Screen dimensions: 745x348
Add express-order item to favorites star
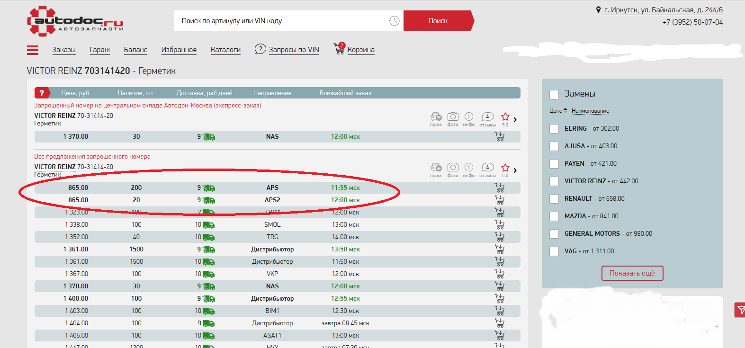505,117
